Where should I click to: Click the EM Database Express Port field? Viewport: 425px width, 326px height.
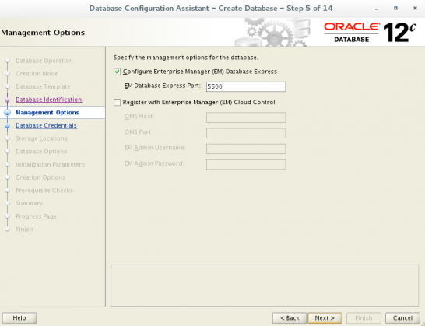[246, 86]
